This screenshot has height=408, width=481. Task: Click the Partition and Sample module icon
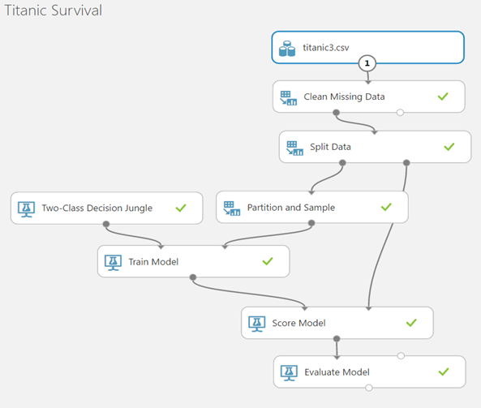point(232,208)
